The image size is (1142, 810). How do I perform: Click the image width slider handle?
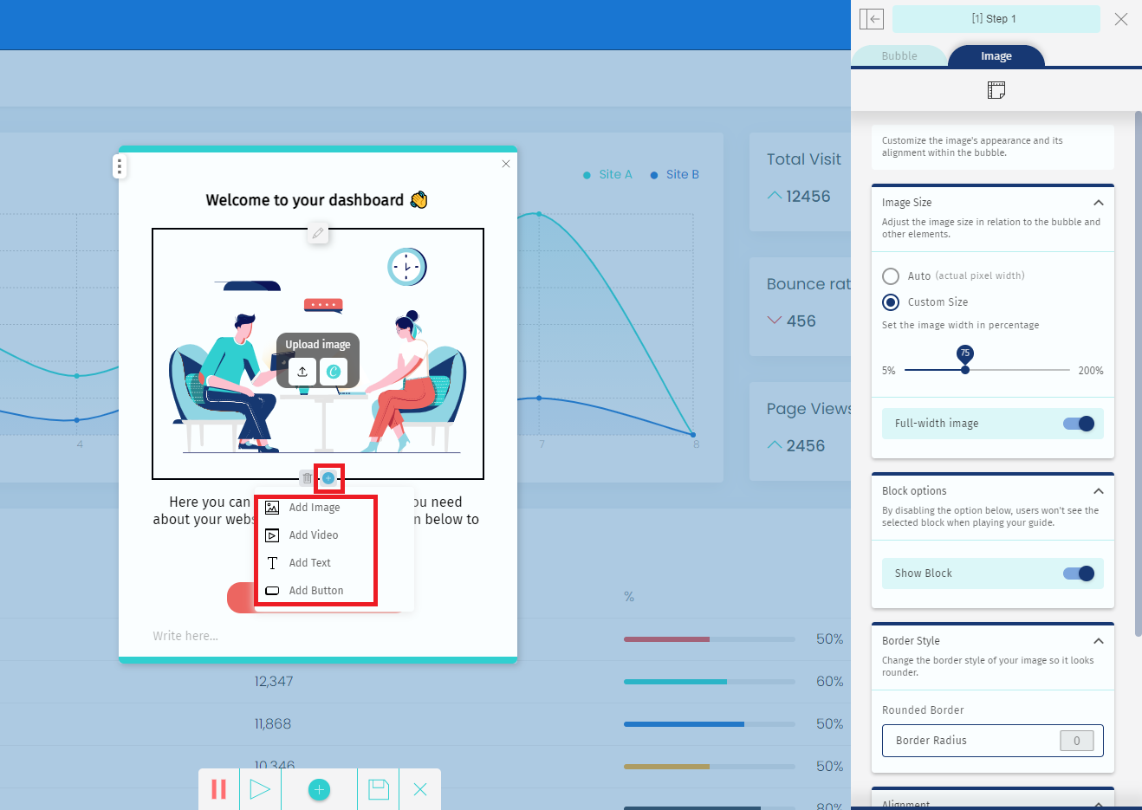coord(965,370)
